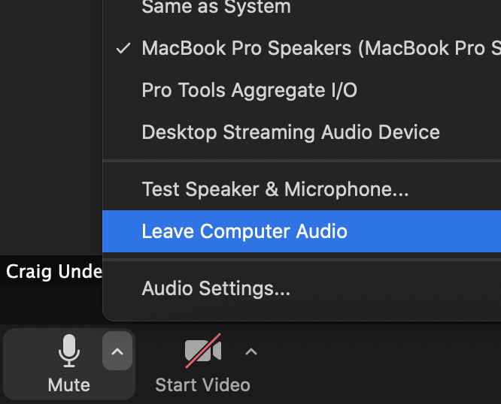Choose Same as System speaker option
The width and height of the screenshot is (501, 404).
(x=217, y=7)
